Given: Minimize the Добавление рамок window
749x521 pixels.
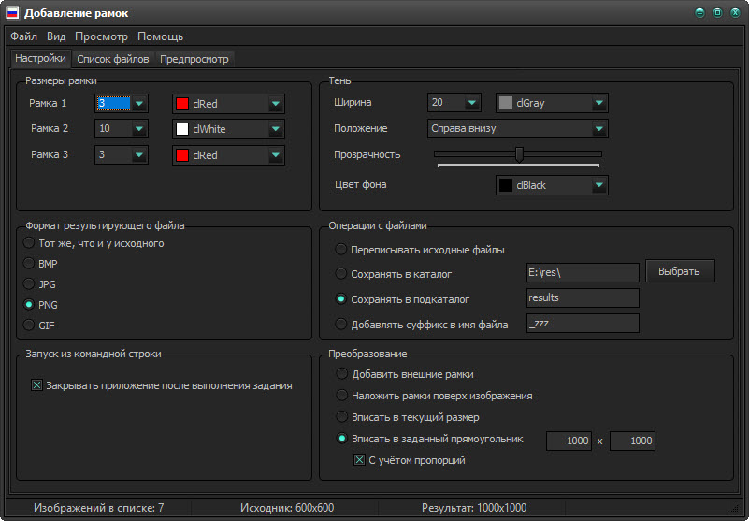Looking at the screenshot, I should coord(699,13).
